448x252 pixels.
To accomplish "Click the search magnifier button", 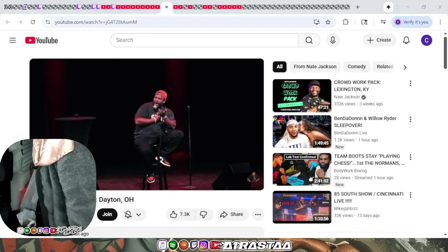I will point(309,40).
